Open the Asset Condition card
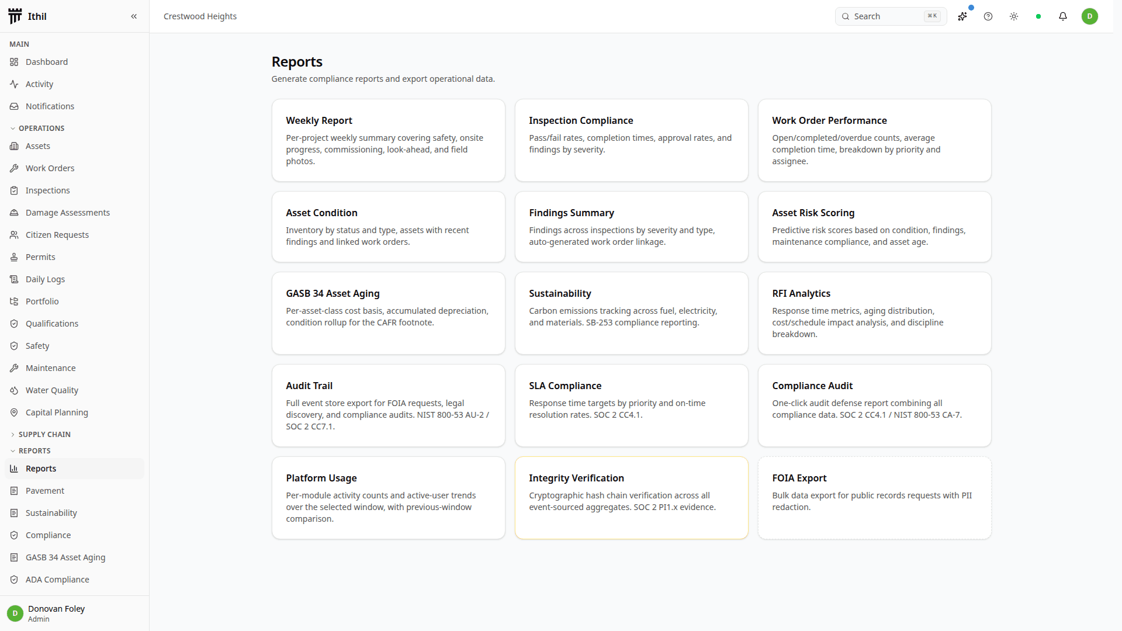 coord(389,227)
